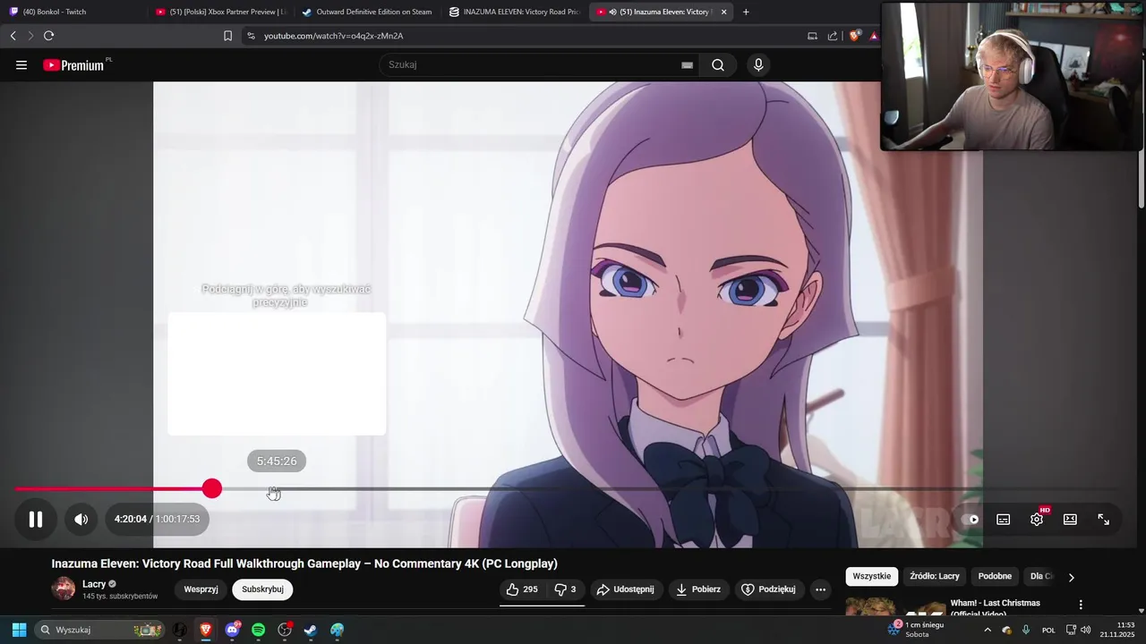Open the share icon in the address bar
This screenshot has width=1146, height=644.
click(x=833, y=36)
